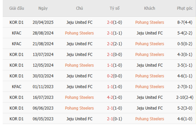Click the date 30/03/2024
The height and width of the screenshot is (130, 196).
coord(43,76)
